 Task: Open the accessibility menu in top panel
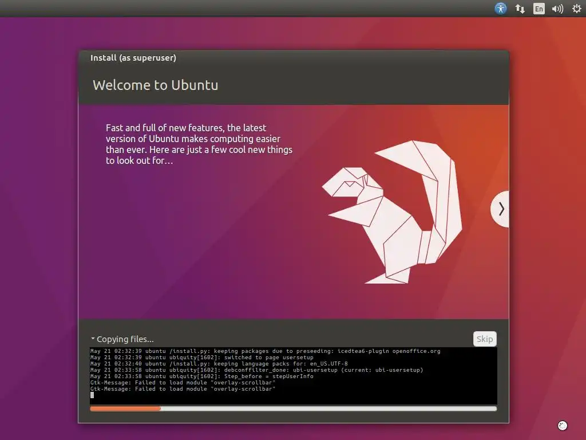coord(500,8)
